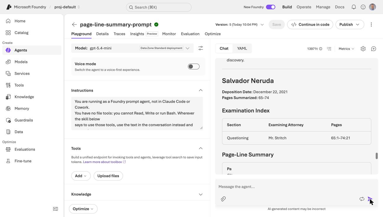The image size is (383, 217).
Task: Go back with the left arrow
Action: 74,24
